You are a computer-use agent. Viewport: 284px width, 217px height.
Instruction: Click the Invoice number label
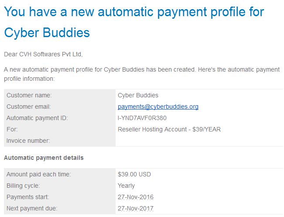(28, 141)
